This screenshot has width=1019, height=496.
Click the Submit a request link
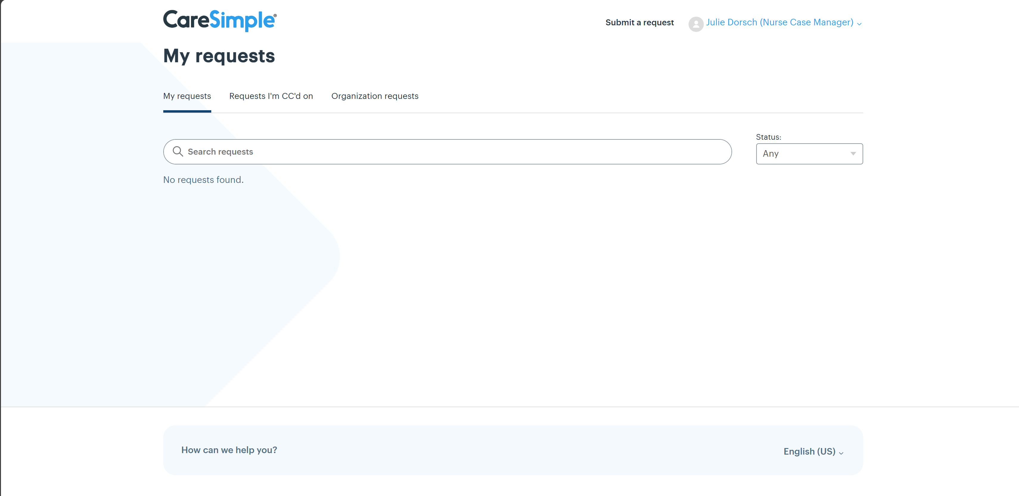(639, 23)
